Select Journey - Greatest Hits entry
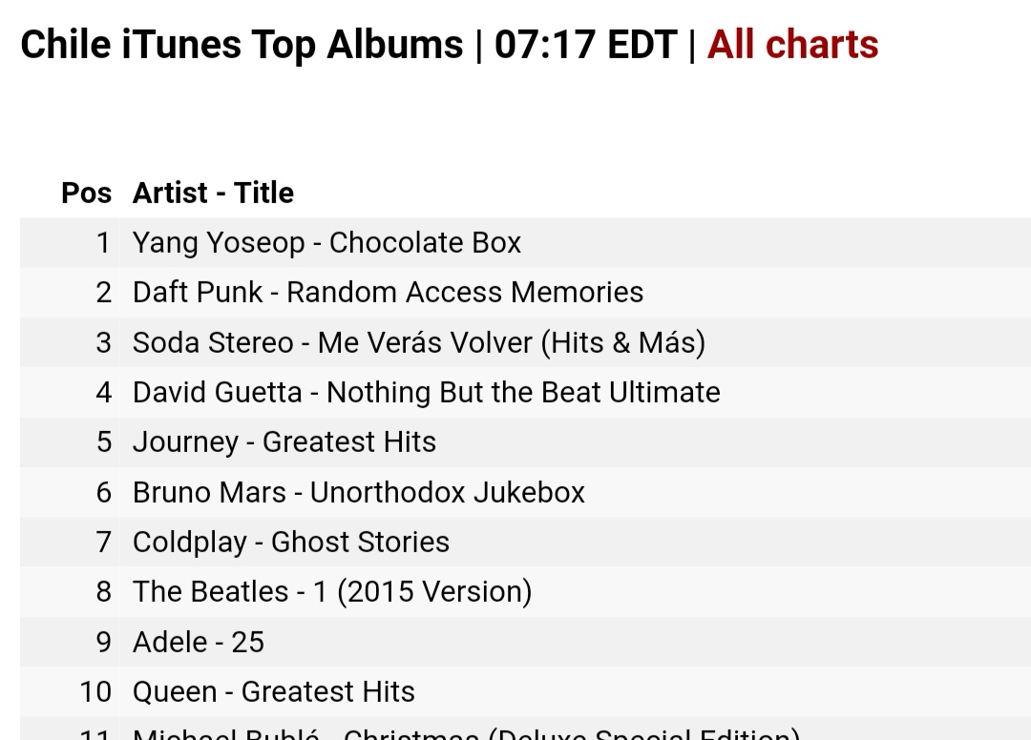This screenshot has height=740, width=1031. click(x=284, y=442)
